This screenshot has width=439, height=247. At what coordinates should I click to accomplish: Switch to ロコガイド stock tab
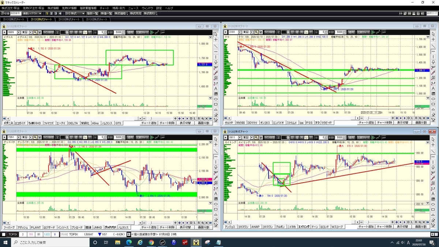click(x=20, y=123)
